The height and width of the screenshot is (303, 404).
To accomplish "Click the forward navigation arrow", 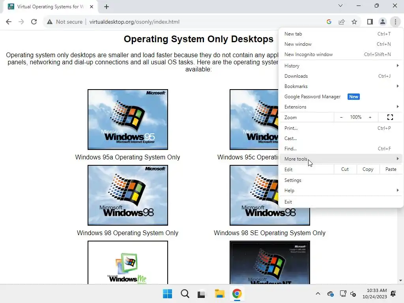I will point(21,22).
